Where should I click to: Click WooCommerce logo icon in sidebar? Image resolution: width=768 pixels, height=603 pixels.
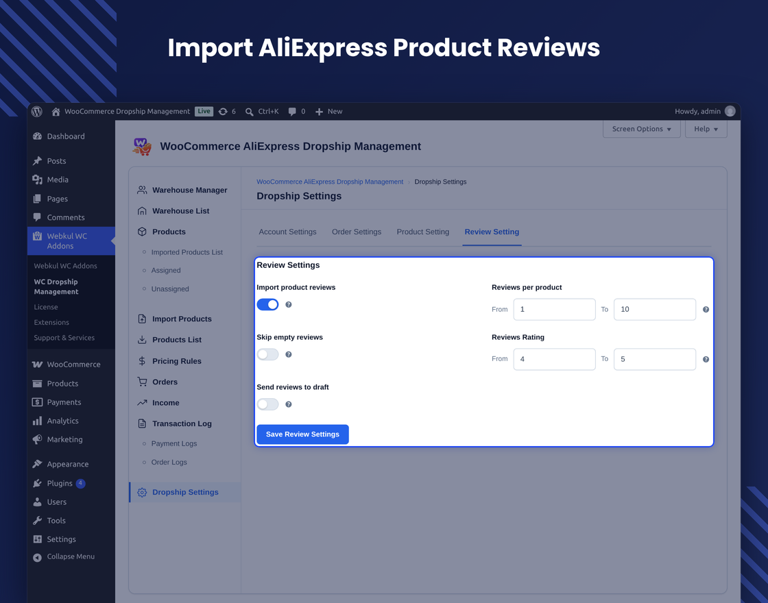(37, 365)
